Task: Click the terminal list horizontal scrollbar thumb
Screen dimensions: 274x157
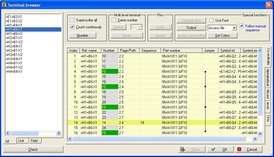Action: click(x=24, y=133)
